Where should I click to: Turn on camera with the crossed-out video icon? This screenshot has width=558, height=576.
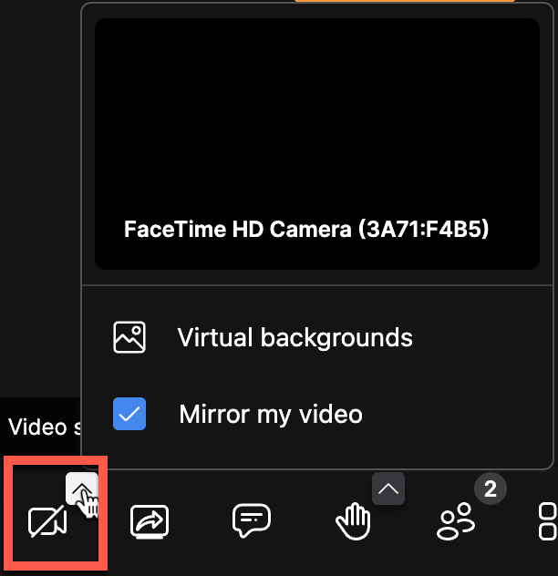click(x=47, y=521)
